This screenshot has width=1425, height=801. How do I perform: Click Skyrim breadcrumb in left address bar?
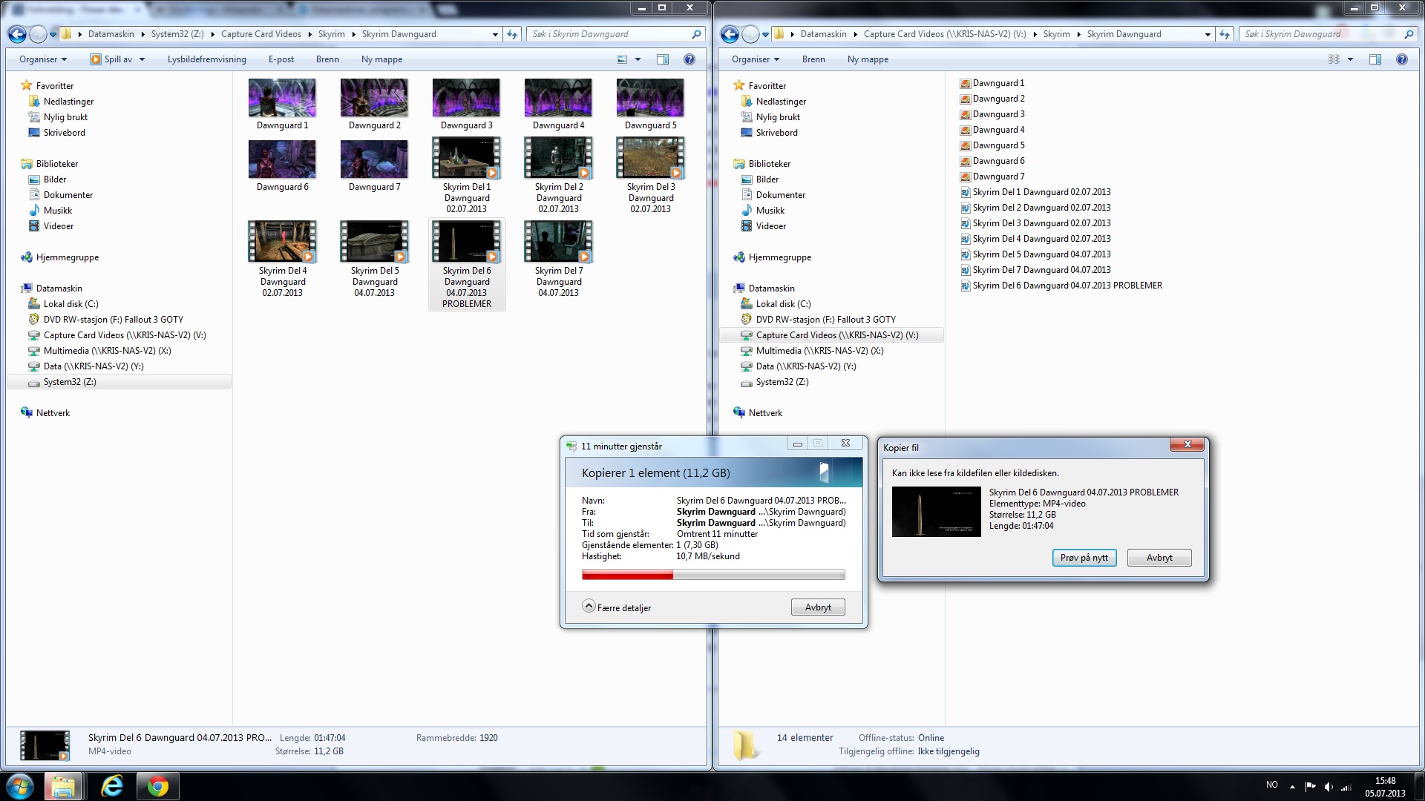(x=331, y=34)
